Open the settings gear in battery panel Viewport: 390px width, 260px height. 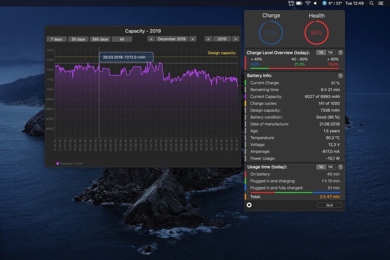point(249,205)
